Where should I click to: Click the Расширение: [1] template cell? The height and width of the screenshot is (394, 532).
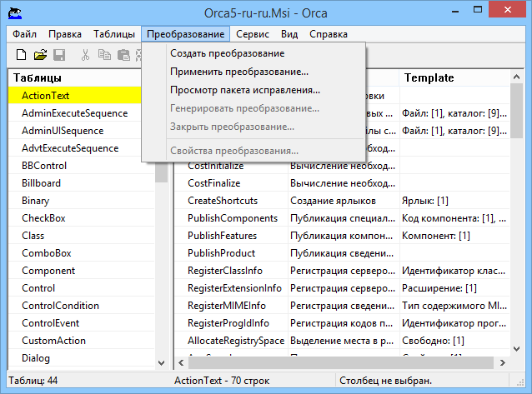(x=454, y=288)
